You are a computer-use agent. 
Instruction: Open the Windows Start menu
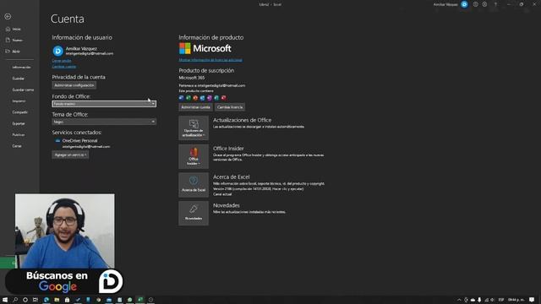(x=5, y=300)
